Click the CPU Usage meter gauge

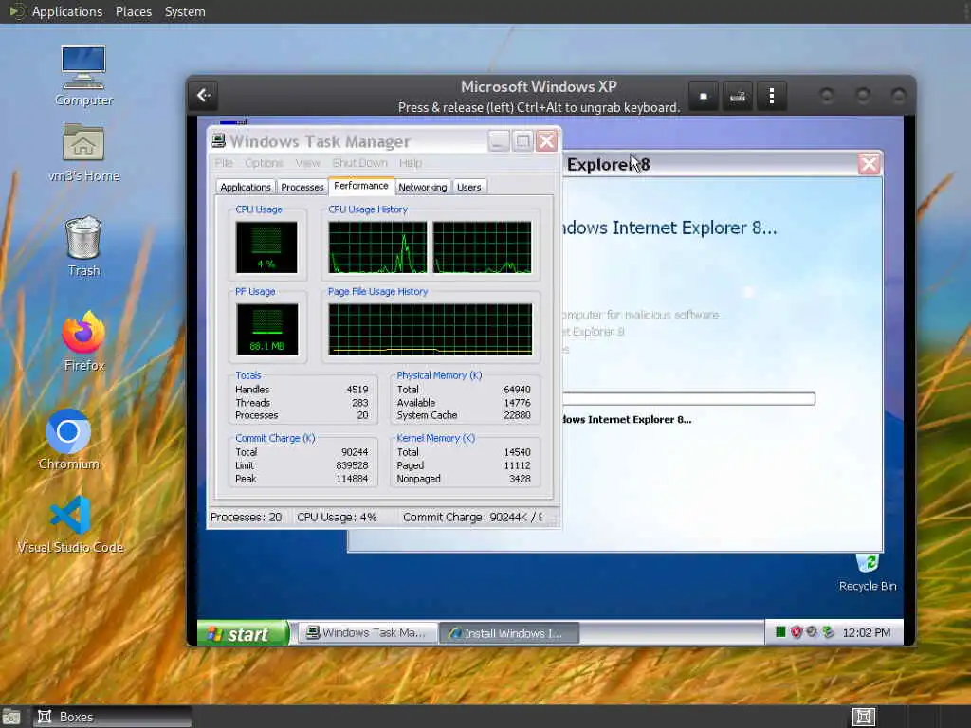pos(266,247)
